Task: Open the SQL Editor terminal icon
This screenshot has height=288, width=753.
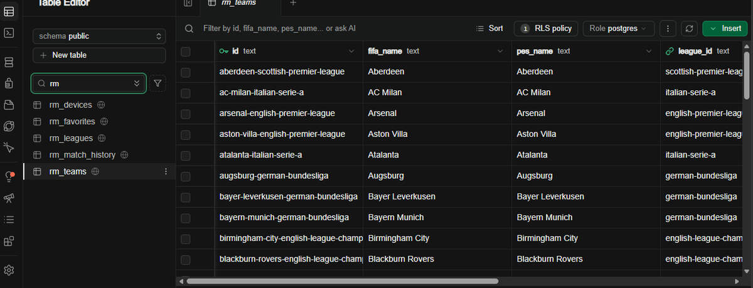Action: 9,33
